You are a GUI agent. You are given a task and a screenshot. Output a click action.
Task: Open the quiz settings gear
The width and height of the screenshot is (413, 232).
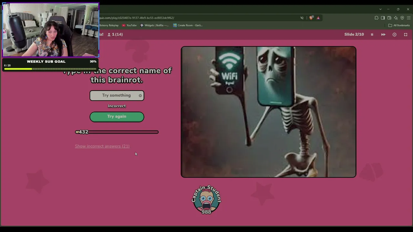click(394, 34)
